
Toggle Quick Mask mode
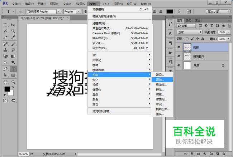(5, 101)
